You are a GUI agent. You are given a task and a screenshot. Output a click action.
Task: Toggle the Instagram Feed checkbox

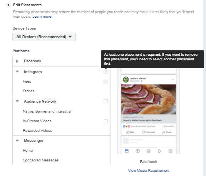tap(106, 82)
